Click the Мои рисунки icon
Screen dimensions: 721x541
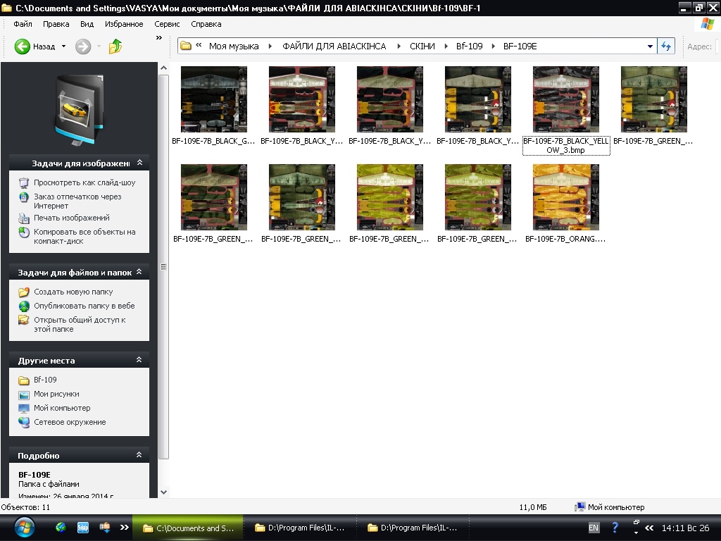[24, 394]
